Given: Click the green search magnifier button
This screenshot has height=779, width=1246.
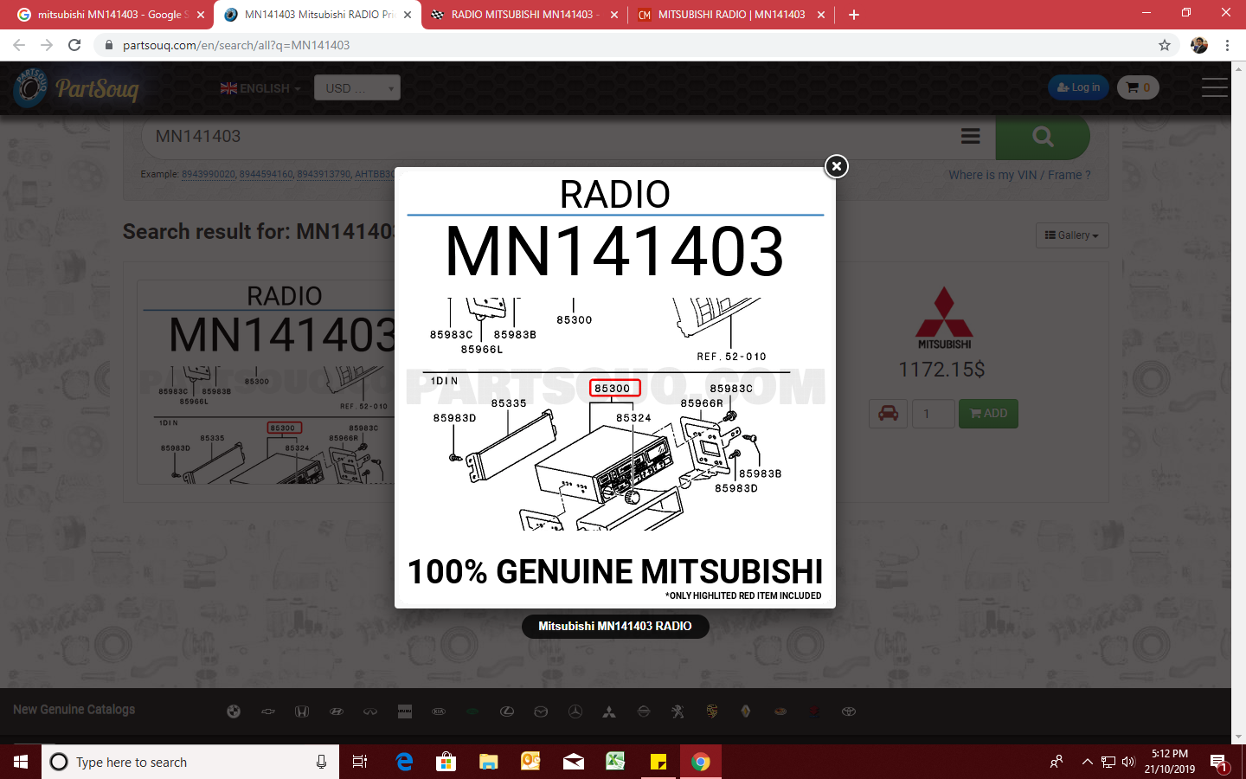Looking at the screenshot, I should tap(1043, 137).
